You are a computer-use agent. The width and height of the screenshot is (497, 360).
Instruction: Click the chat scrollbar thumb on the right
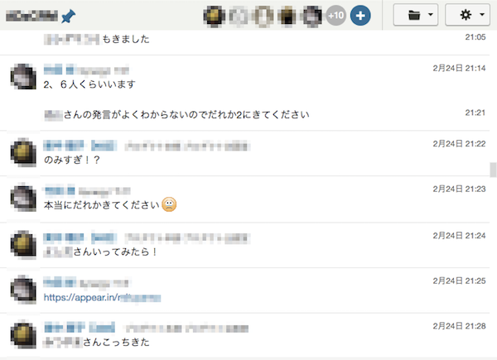click(493, 170)
